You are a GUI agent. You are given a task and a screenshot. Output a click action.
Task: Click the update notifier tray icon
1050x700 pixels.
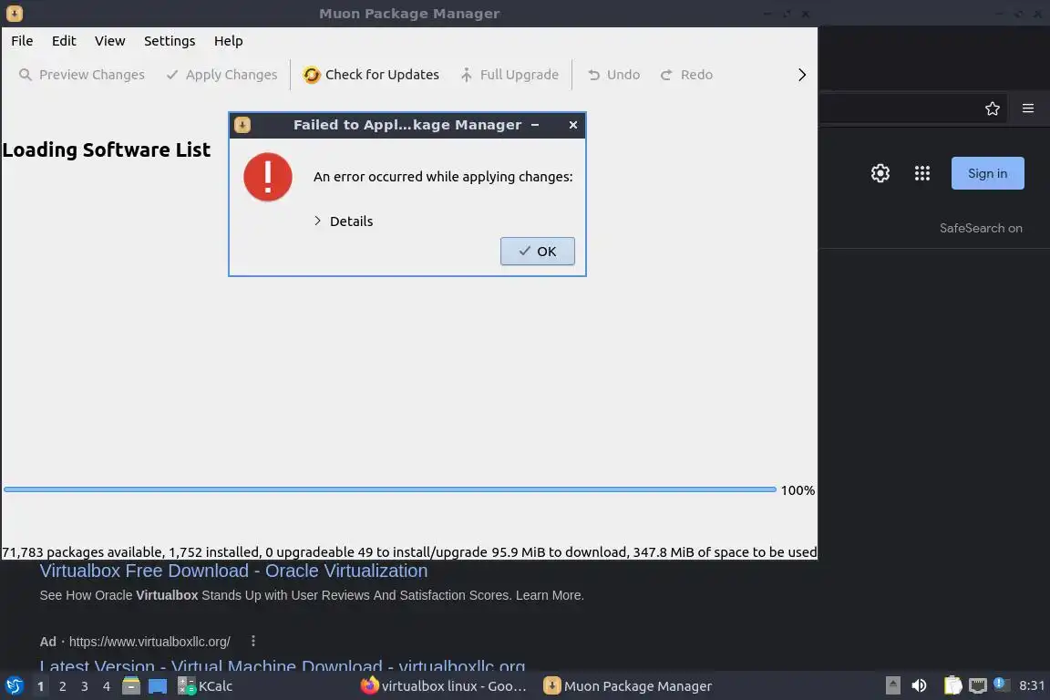999,684
